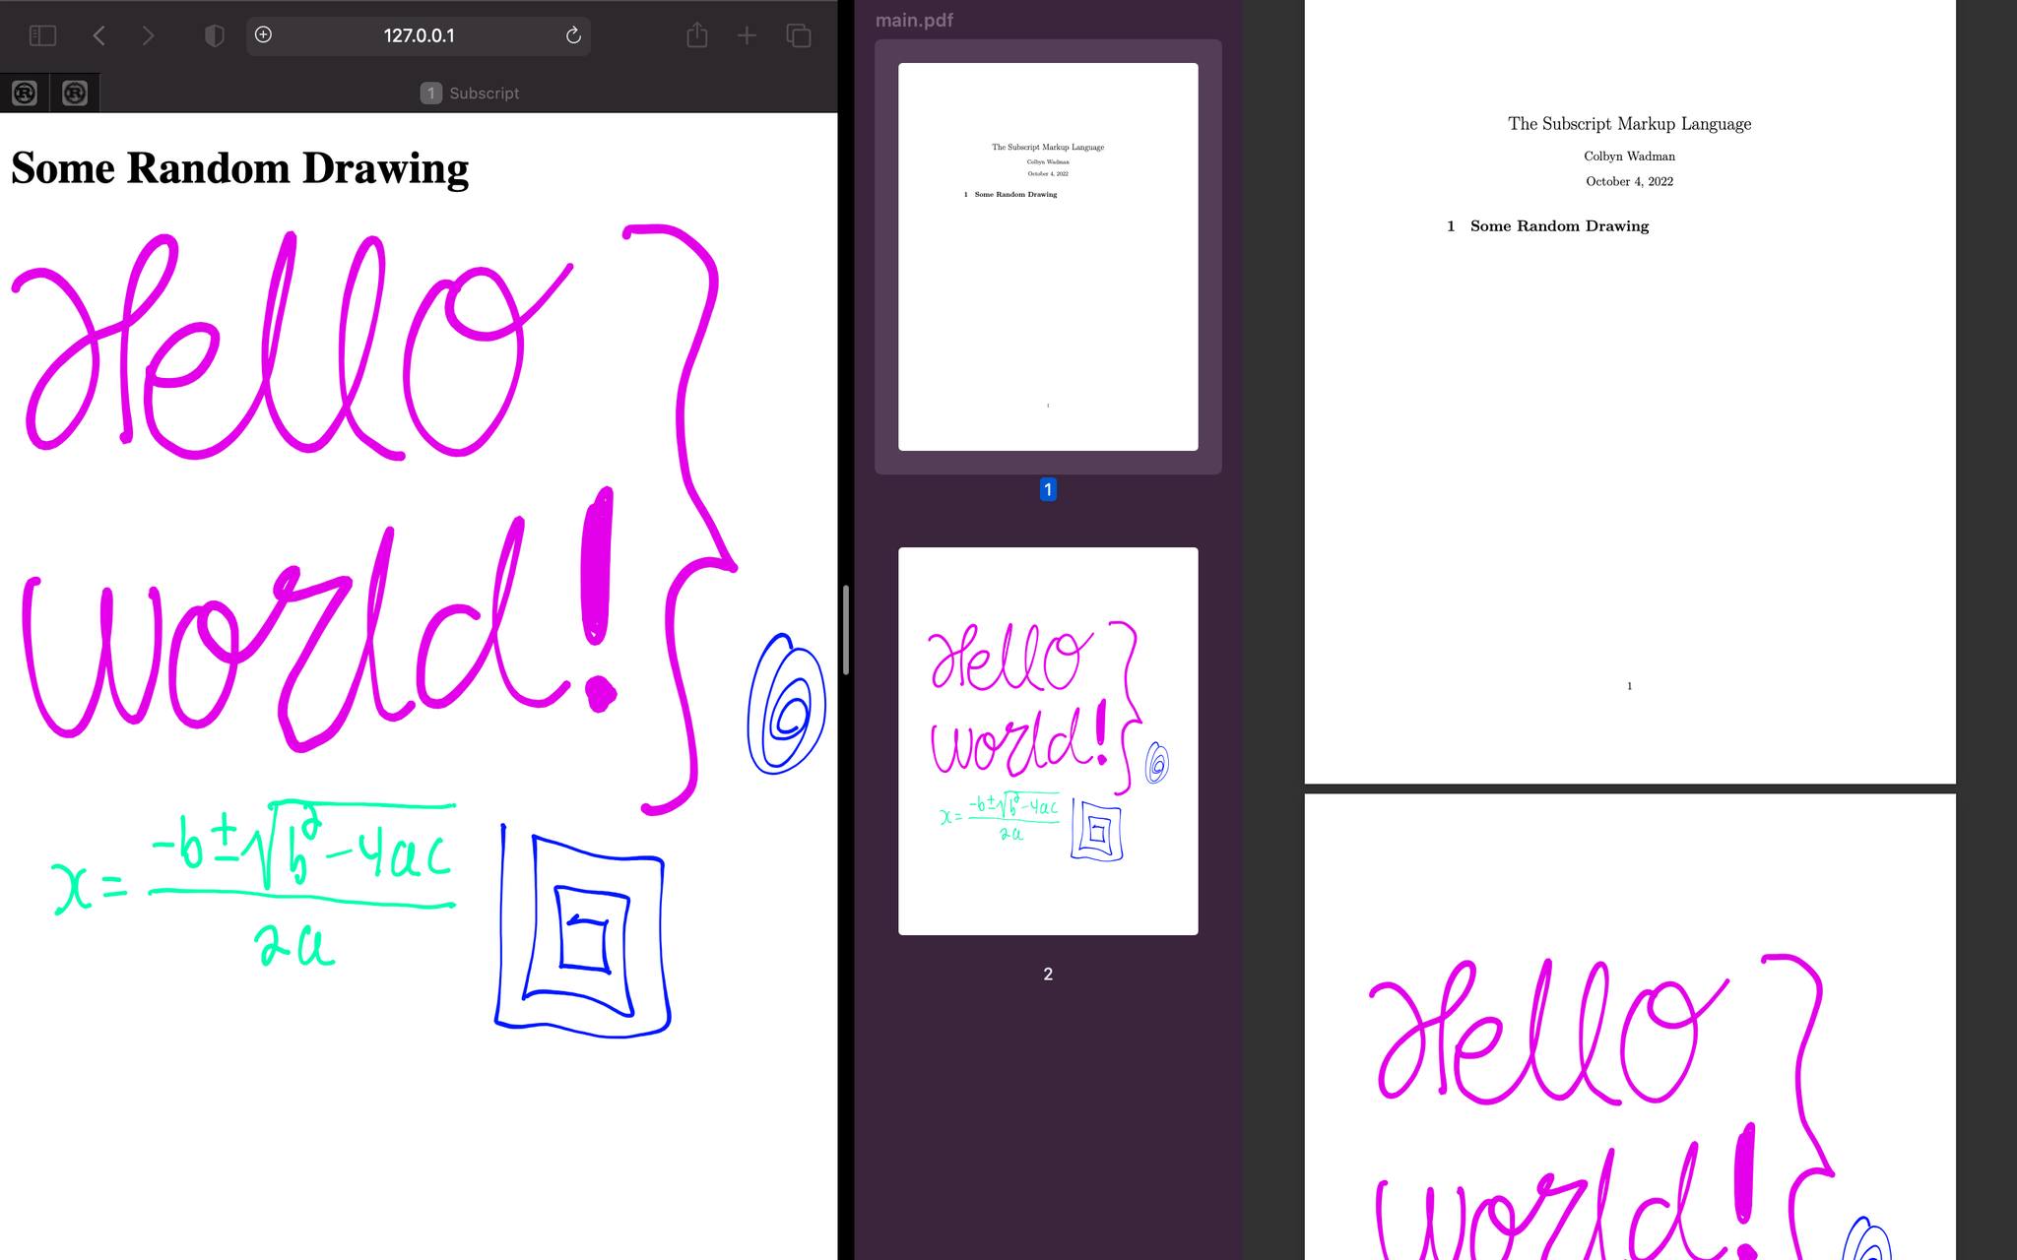This screenshot has width=2017, height=1260.
Task: Select page 1 thumbnail in sidebar
Action: click(1048, 256)
